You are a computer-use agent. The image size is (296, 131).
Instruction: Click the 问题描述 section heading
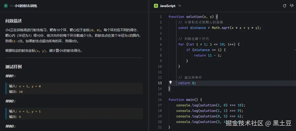click(x=13, y=21)
